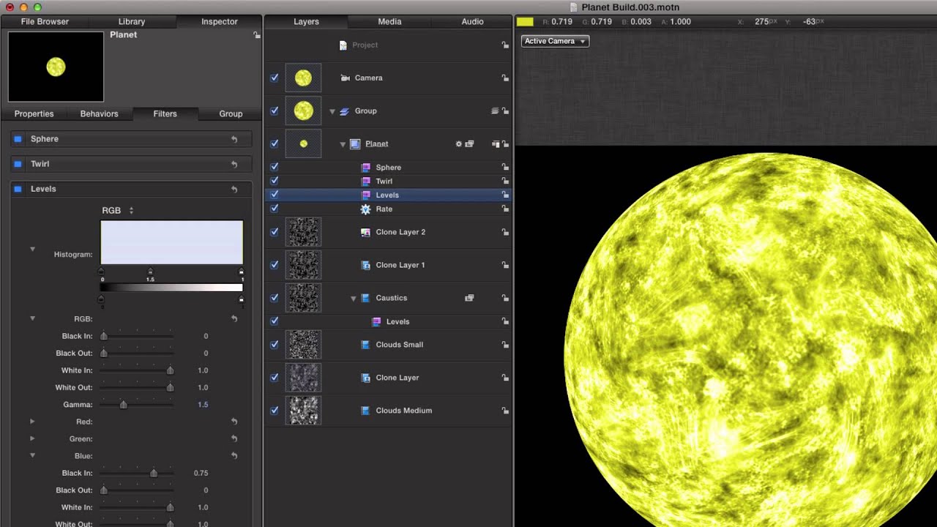The height and width of the screenshot is (527, 937).
Task: Toggle Clouds Medium visibility checkbox
Action: tap(275, 411)
